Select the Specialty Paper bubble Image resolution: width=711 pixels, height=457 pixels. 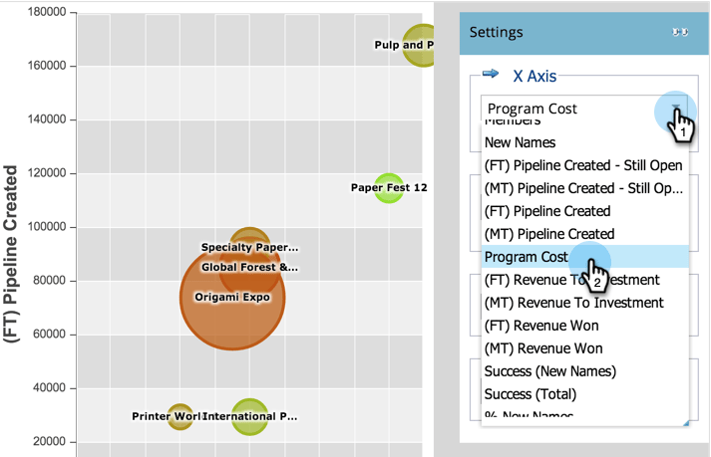pos(250,242)
